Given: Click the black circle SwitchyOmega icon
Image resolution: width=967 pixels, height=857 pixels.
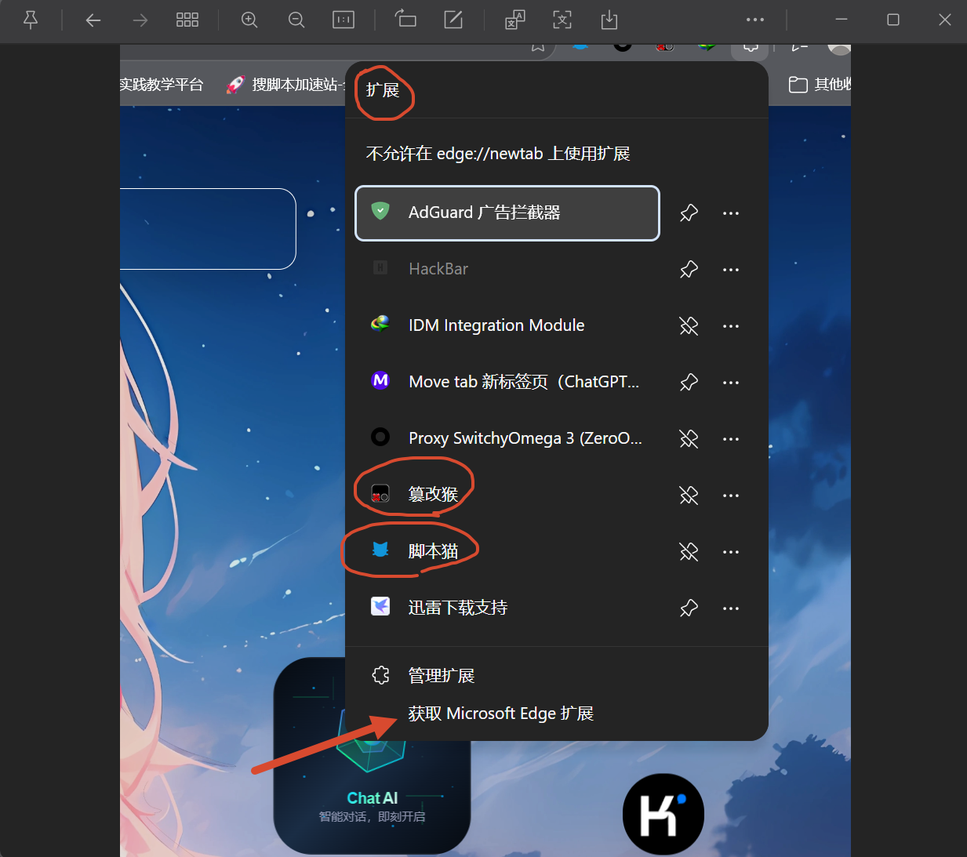Looking at the screenshot, I should pyautogui.click(x=380, y=437).
